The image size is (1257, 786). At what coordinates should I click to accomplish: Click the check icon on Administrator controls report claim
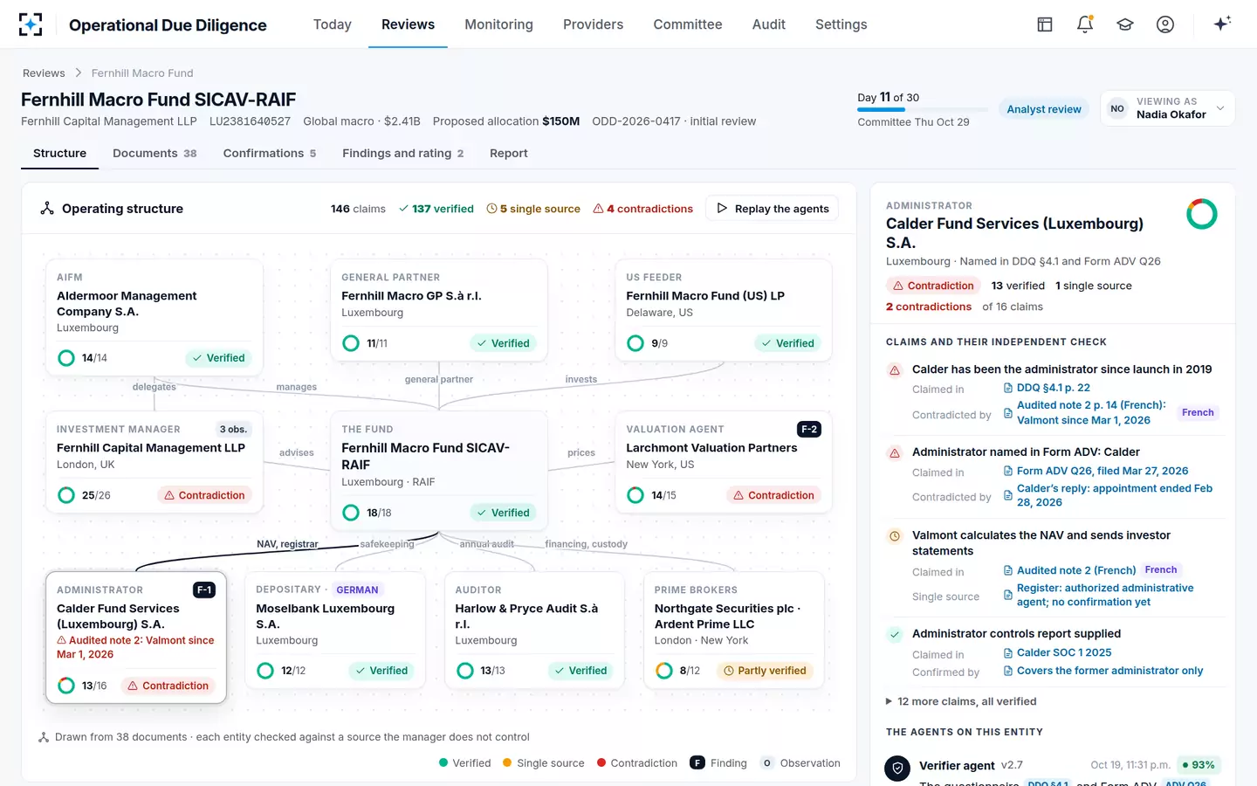[895, 635]
